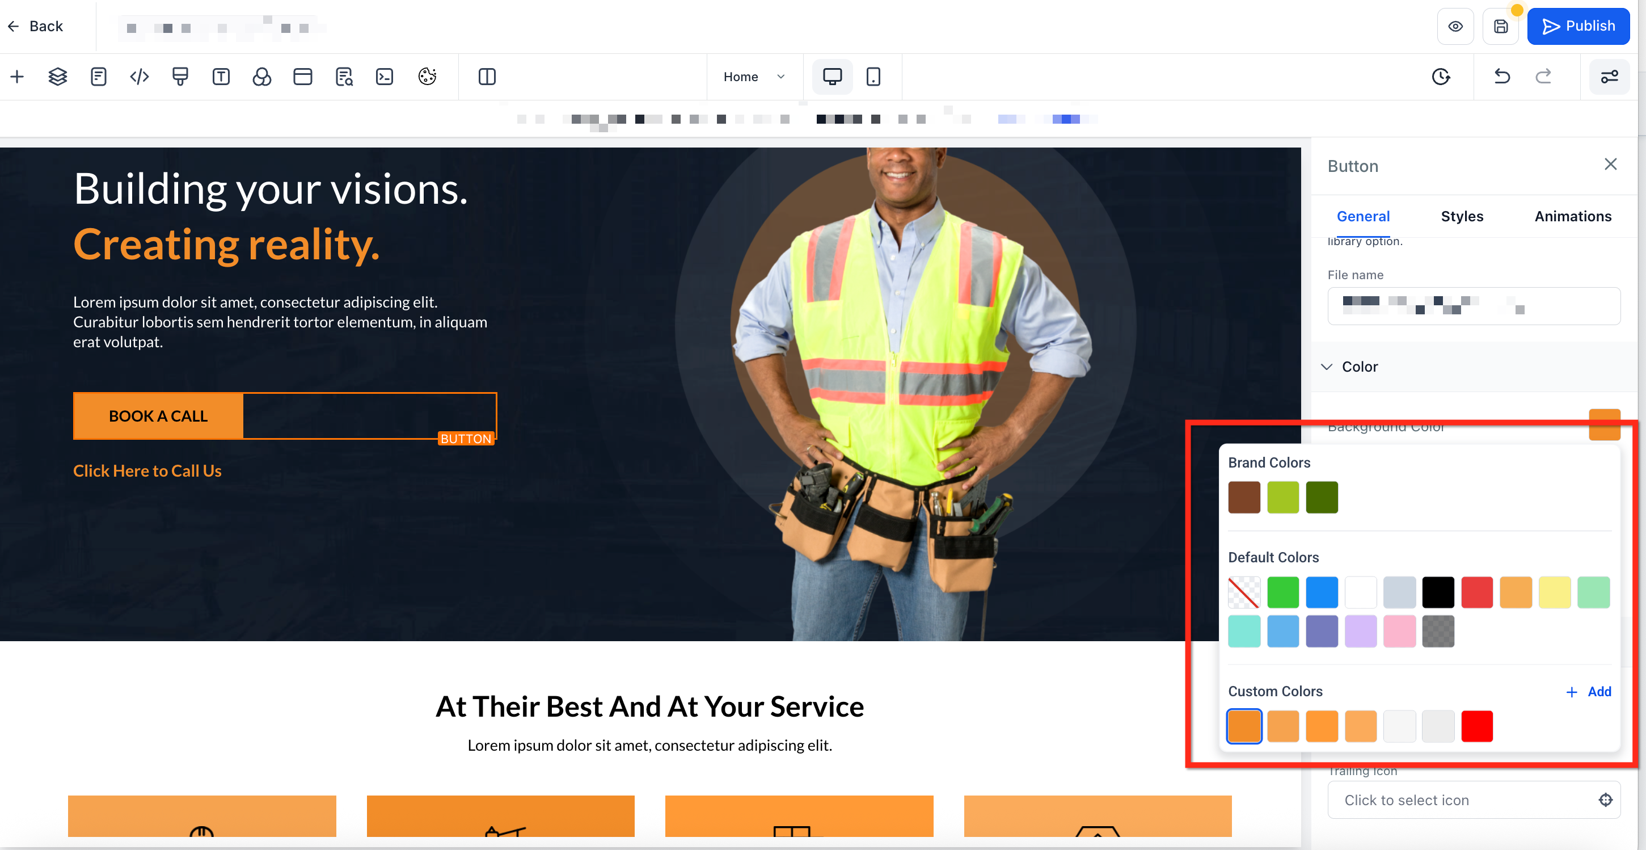This screenshot has width=1646, height=850.
Task: Click Add under Custom Colors
Action: [x=1589, y=692]
